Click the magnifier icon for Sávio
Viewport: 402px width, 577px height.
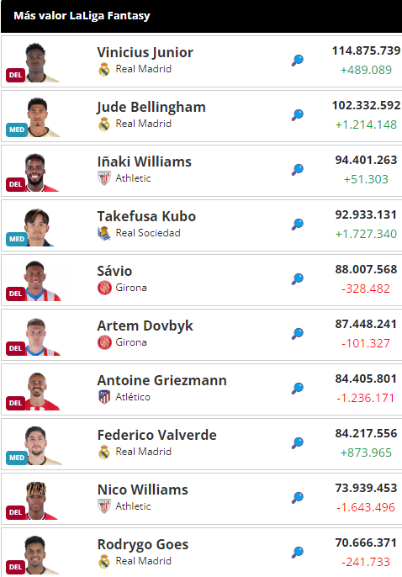click(298, 278)
